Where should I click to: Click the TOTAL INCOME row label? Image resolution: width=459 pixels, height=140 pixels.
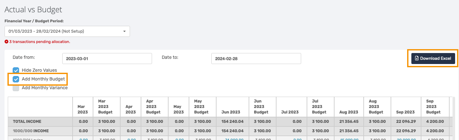27,122
